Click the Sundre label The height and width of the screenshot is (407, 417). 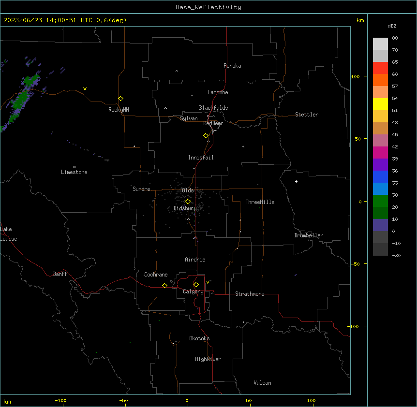click(x=141, y=189)
